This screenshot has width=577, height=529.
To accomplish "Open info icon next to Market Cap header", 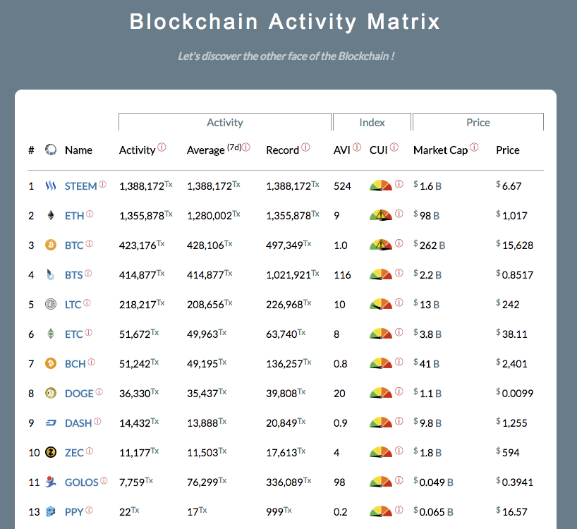I will point(474,147).
